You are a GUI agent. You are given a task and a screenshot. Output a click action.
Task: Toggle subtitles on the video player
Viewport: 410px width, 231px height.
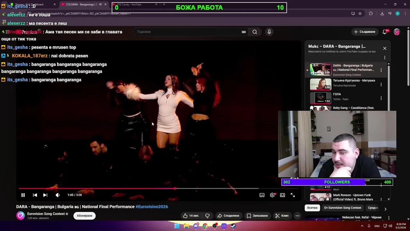click(x=262, y=195)
